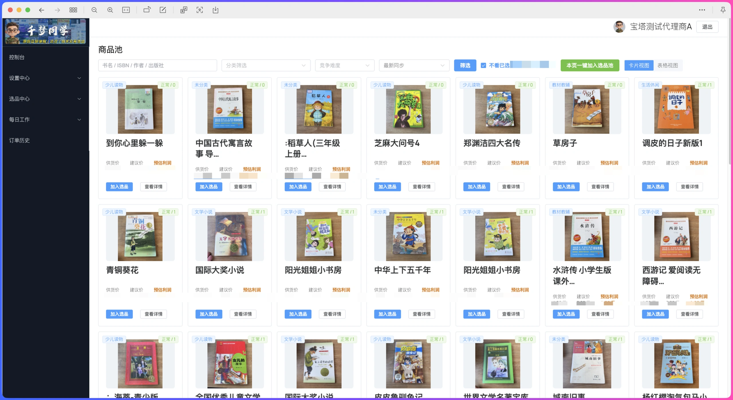Click the 教材教辅 tag on 草房子
The image size is (733, 400).
561,85
